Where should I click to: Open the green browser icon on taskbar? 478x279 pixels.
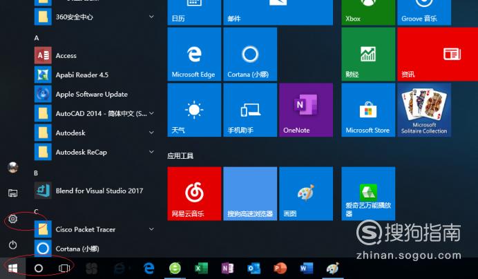(175, 269)
